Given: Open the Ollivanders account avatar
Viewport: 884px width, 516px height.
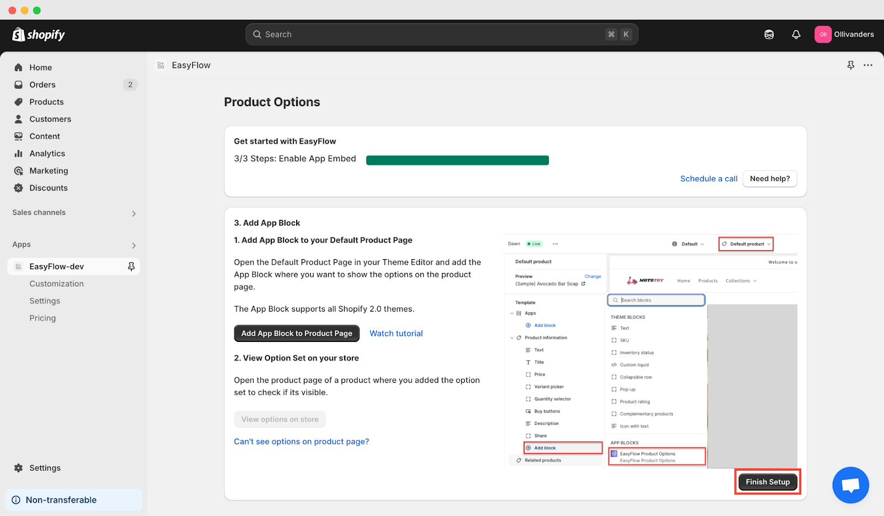Looking at the screenshot, I should (x=823, y=34).
